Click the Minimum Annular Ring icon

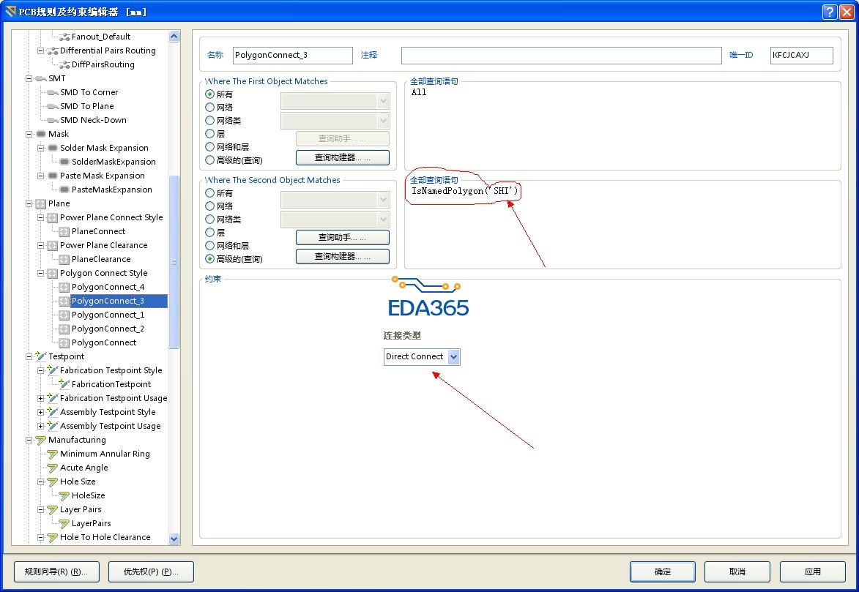tap(53, 454)
